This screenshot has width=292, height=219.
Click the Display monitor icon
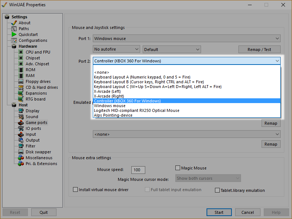[x=21, y=111]
